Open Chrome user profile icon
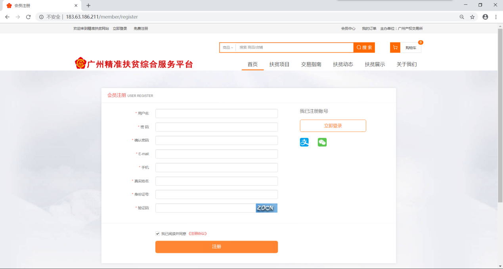The image size is (503, 269). (485, 17)
